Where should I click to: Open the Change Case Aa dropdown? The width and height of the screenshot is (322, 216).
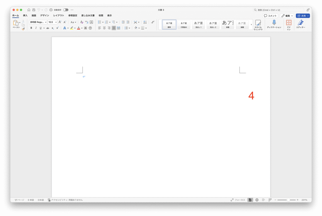pyautogui.click(x=73, y=22)
